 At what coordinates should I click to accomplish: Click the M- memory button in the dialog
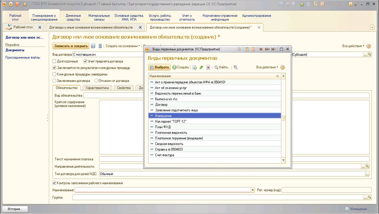click(x=274, y=49)
